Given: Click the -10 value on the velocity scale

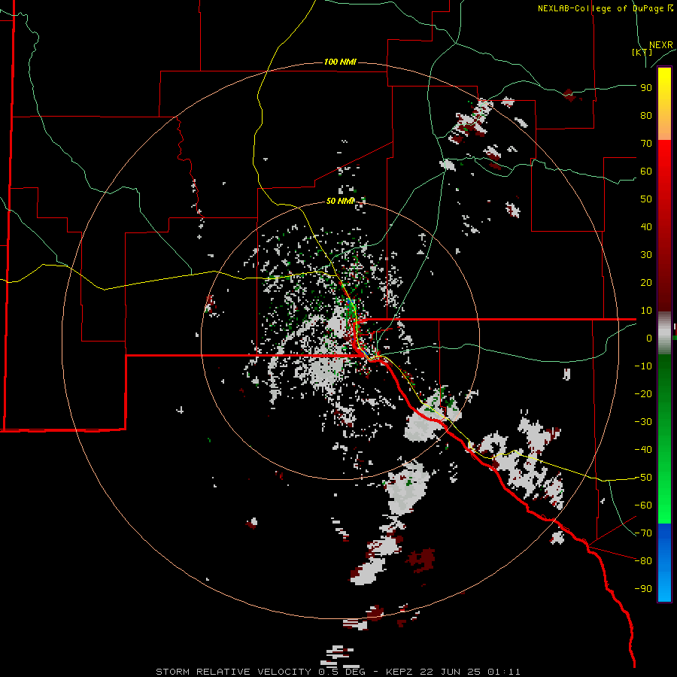Looking at the screenshot, I should coord(643,366).
